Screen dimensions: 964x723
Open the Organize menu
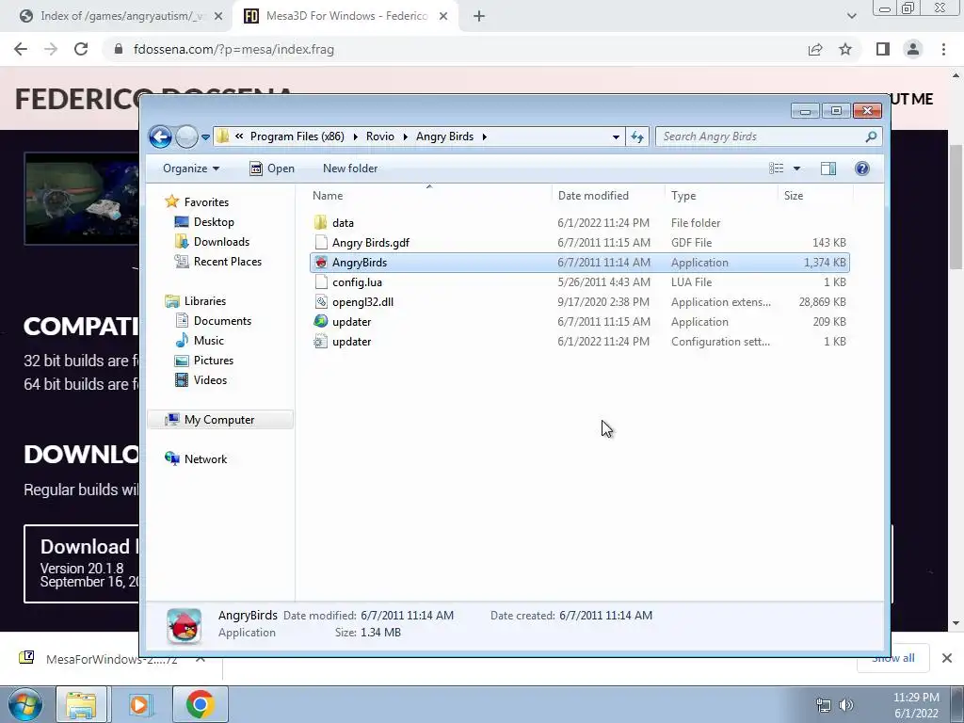(x=190, y=169)
